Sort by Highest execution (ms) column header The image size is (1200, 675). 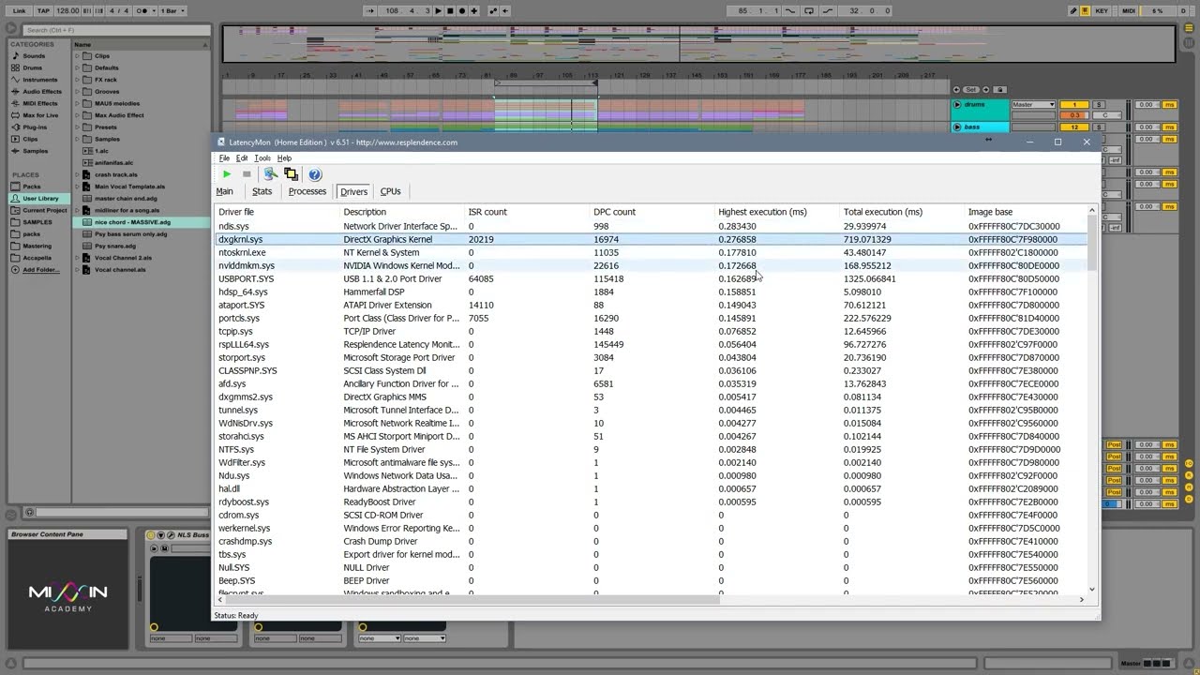pos(777,212)
